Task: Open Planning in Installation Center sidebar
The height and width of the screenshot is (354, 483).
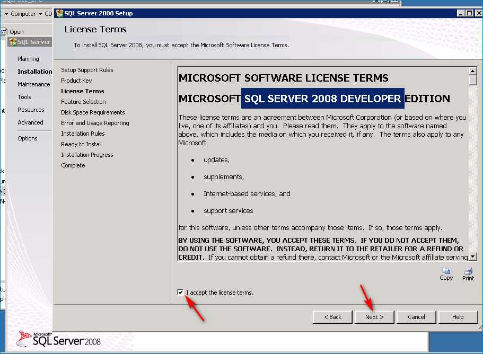Action: click(x=28, y=59)
